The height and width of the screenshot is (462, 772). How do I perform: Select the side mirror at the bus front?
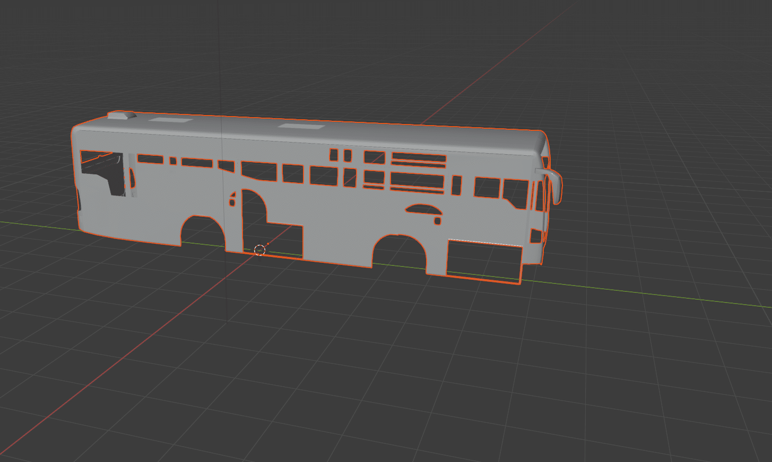[x=556, y=186]
